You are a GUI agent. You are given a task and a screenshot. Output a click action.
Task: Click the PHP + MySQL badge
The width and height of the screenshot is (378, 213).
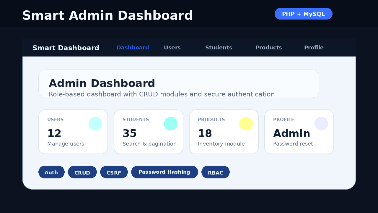tap(304, 14)
